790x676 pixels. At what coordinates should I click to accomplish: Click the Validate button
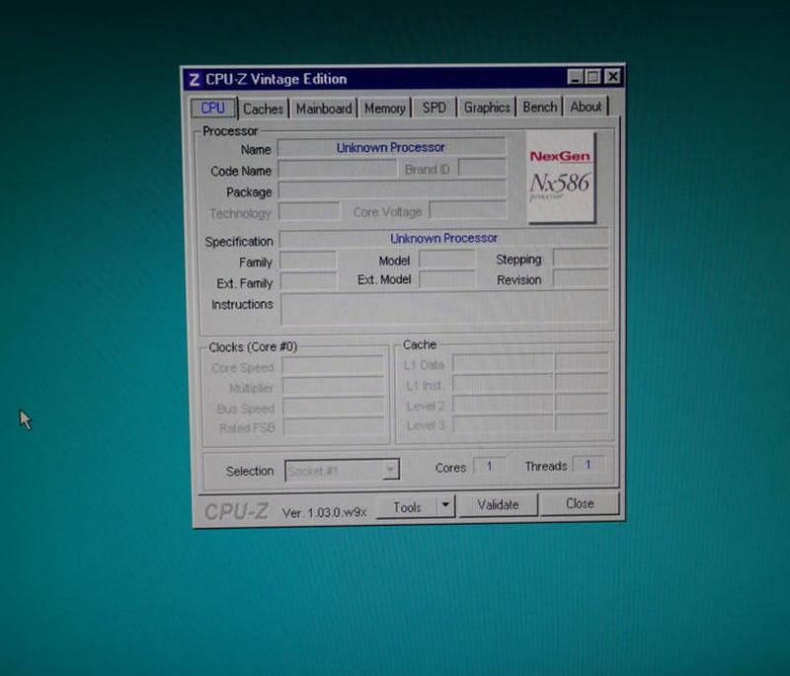pos(498,505)
